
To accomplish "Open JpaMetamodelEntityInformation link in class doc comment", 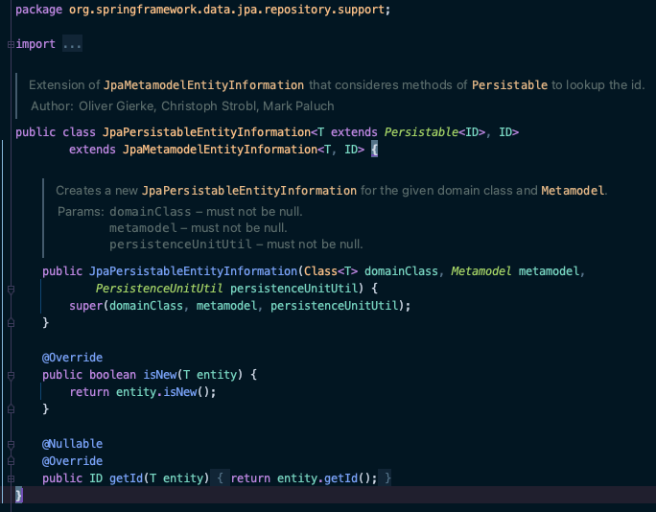I will pyautogui.click(x=203, y=85).
